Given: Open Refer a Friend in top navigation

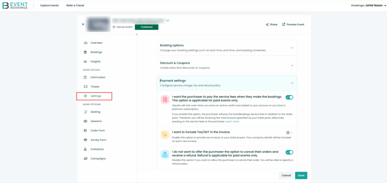Looking at the screenshot, I should [x=75, y=6].
